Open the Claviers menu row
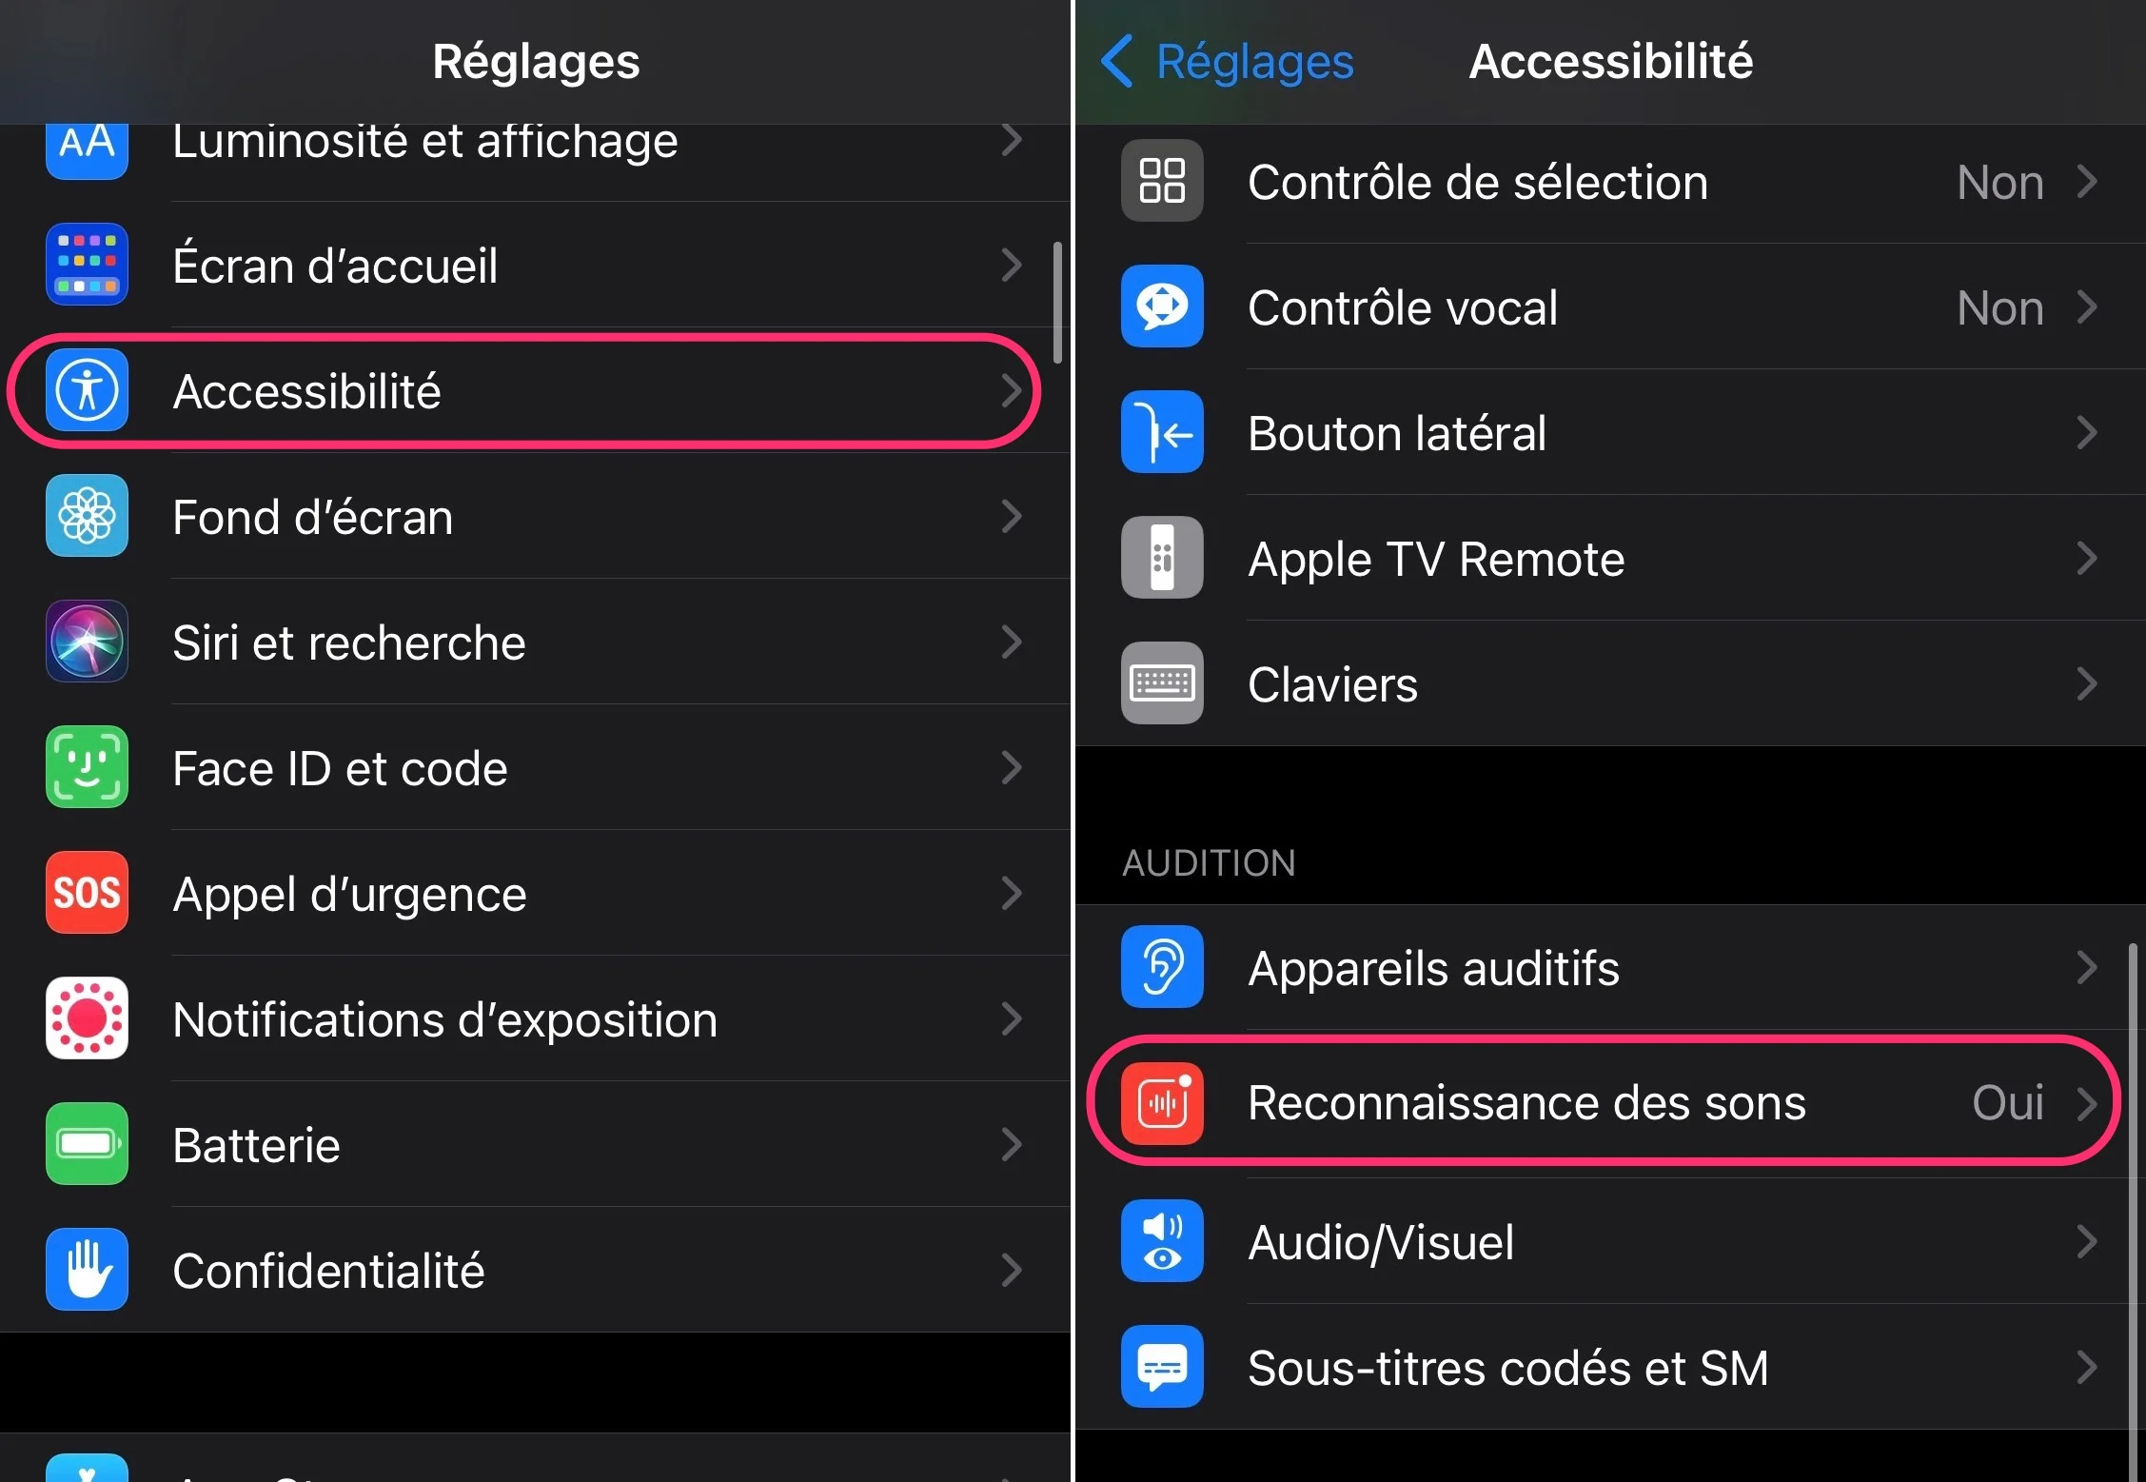This screenshot has width=2146, height=1482. pyautogui.click(x=1610, y=683)
